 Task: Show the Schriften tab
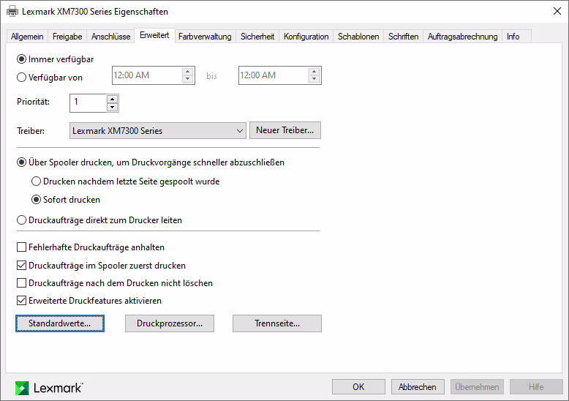coord(403,37)
